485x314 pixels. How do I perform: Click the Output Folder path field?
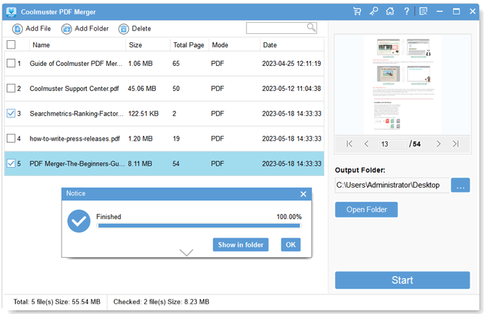392,185
